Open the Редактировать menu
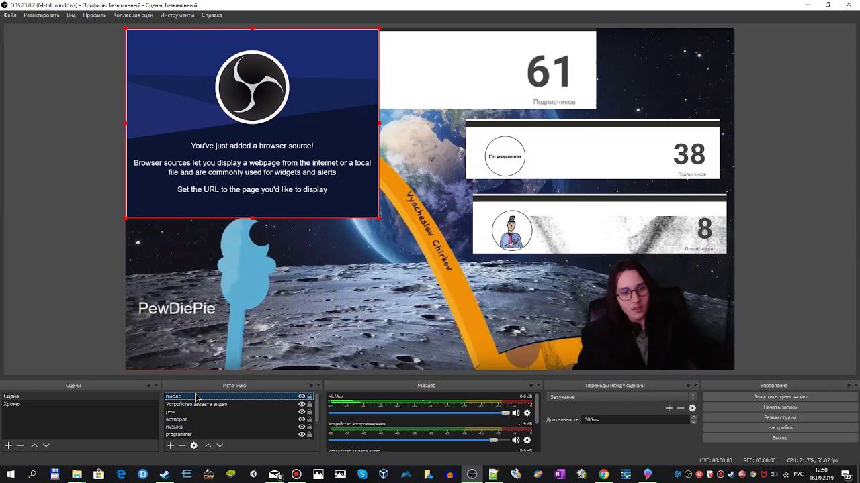Image resolution: width=860 pixels, height=483 pixels. click(x=42, y=15)
